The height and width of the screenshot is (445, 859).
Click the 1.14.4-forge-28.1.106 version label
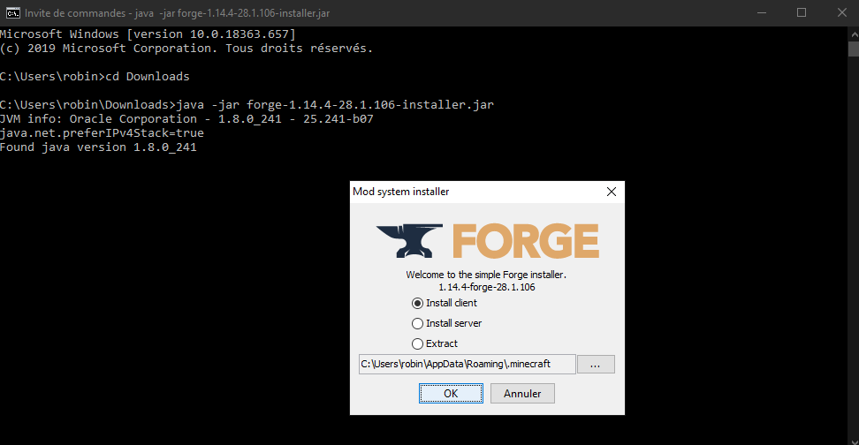click(x=487, y=287)
